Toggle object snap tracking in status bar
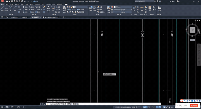 click(157, 107)
